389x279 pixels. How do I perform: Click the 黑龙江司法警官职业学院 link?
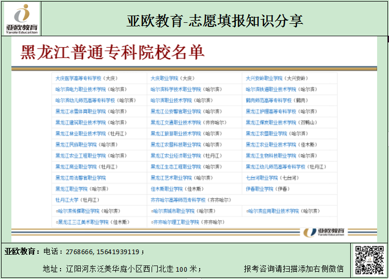click(80, 178)
